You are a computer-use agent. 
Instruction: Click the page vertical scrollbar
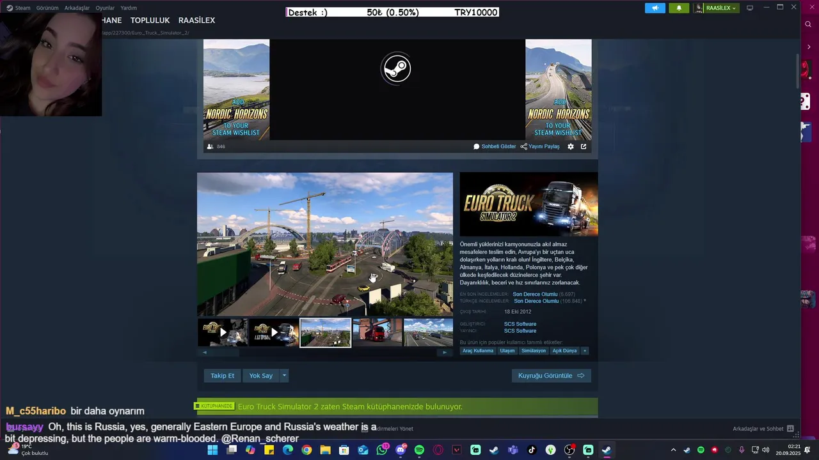[x=797, y=72]
